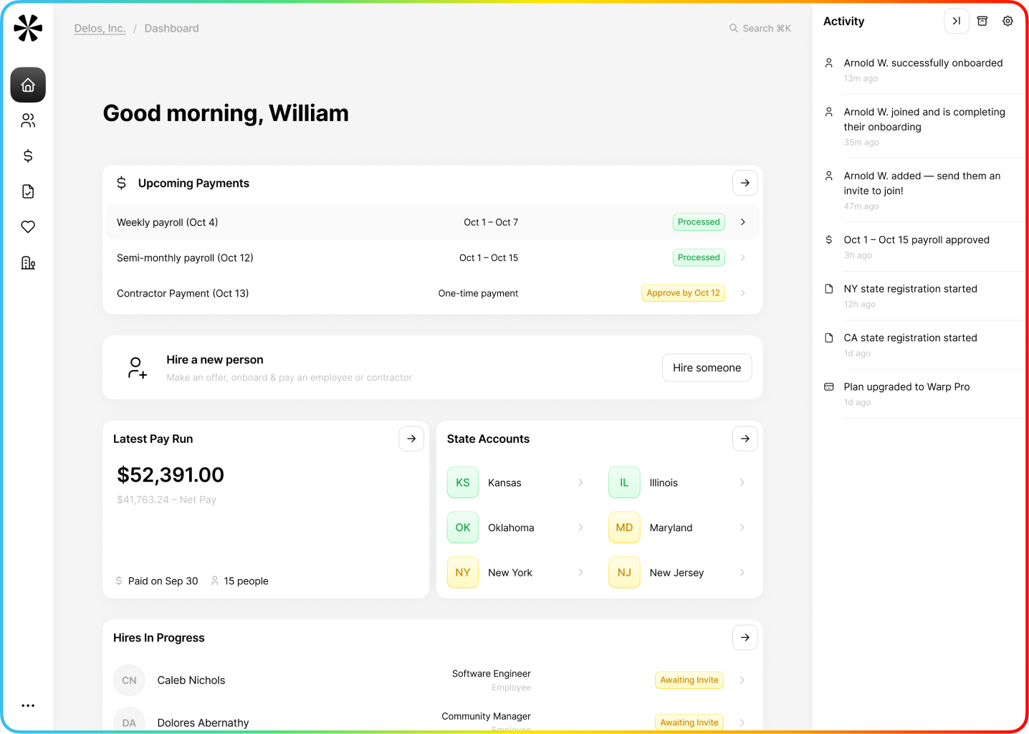Open Activity settings gear
The height and width of the screenshot is (734, 1029).
pyautogui.click(x=1008, y=22)
